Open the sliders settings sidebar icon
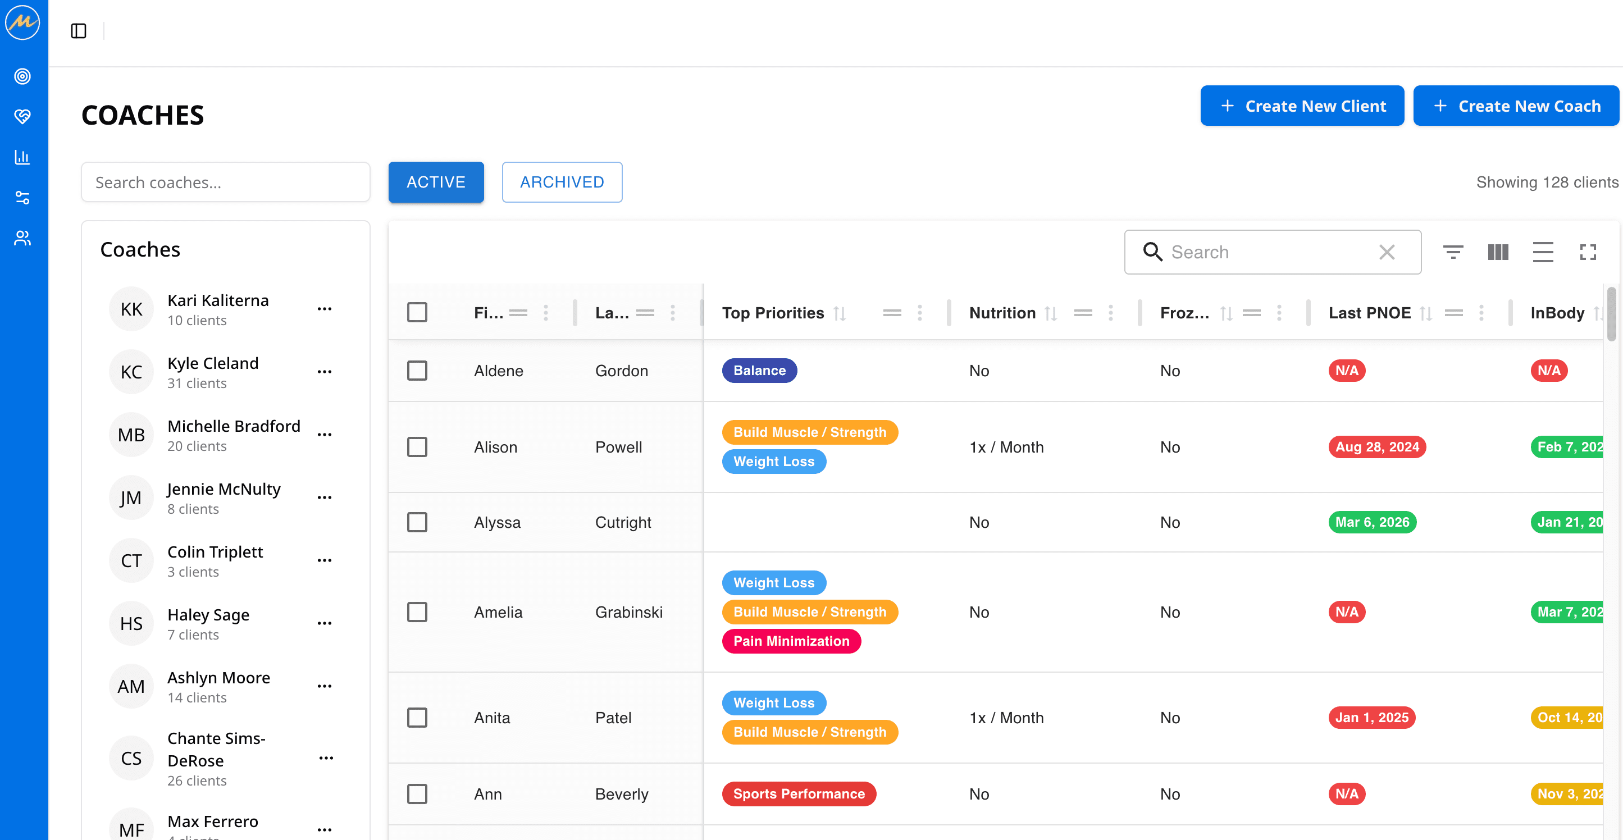The image size is (1623, 840). click(22, 198)
